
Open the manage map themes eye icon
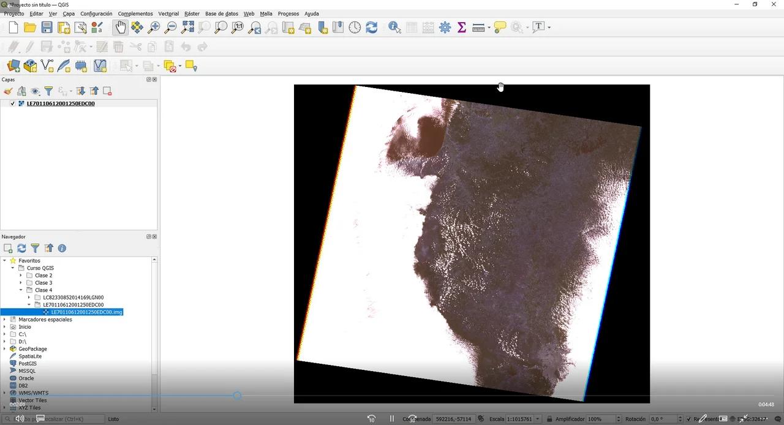coord(35,91)
